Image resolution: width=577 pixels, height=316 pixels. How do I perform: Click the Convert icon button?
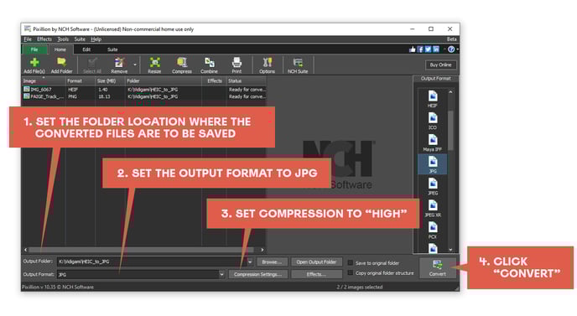pos(437,267)
